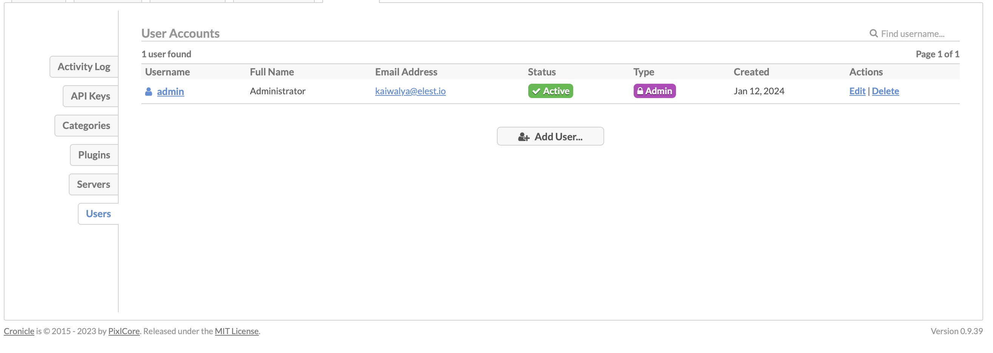Click the kaiwalya@elest.io email link
Screen dimensions: 993x353
pos(410,91)
